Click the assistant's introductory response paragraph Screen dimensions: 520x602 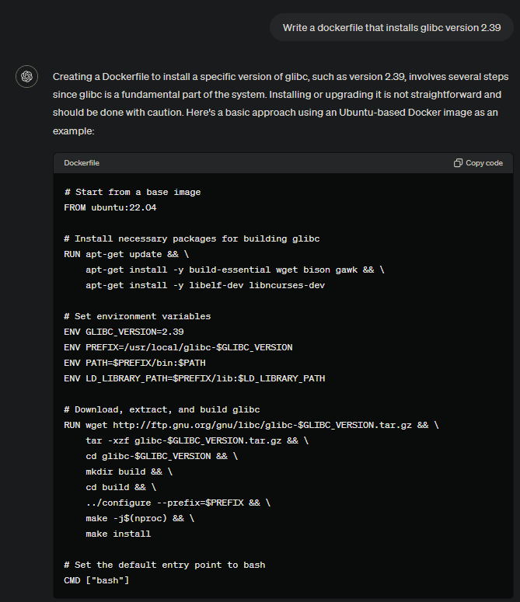pyautogui.click(x=280, y=104)
